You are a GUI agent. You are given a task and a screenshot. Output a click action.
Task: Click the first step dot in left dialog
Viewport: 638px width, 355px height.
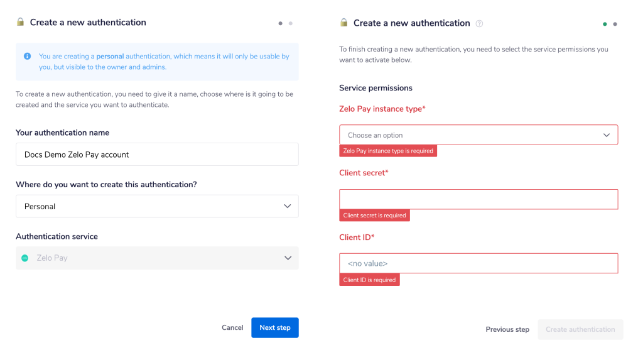[281, 23]
